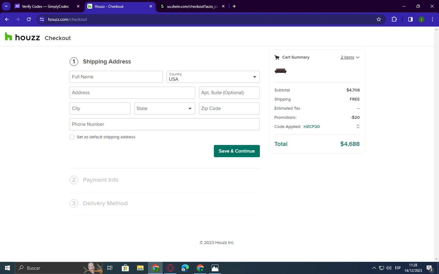
Task: Click the FREE shipping value
Action: (355, 99)
